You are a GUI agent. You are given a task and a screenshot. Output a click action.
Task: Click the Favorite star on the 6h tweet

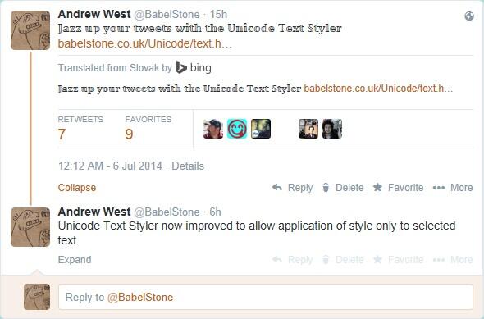(x=377, y=259)
